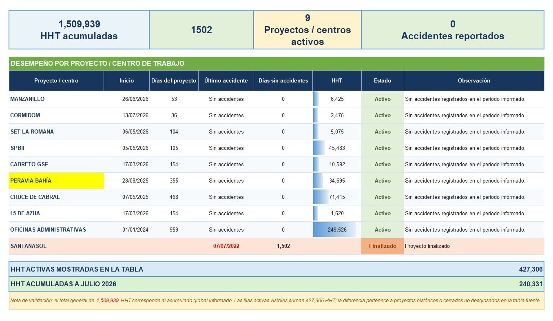Select the Proyectos / centros activos card

pos(307,30)
